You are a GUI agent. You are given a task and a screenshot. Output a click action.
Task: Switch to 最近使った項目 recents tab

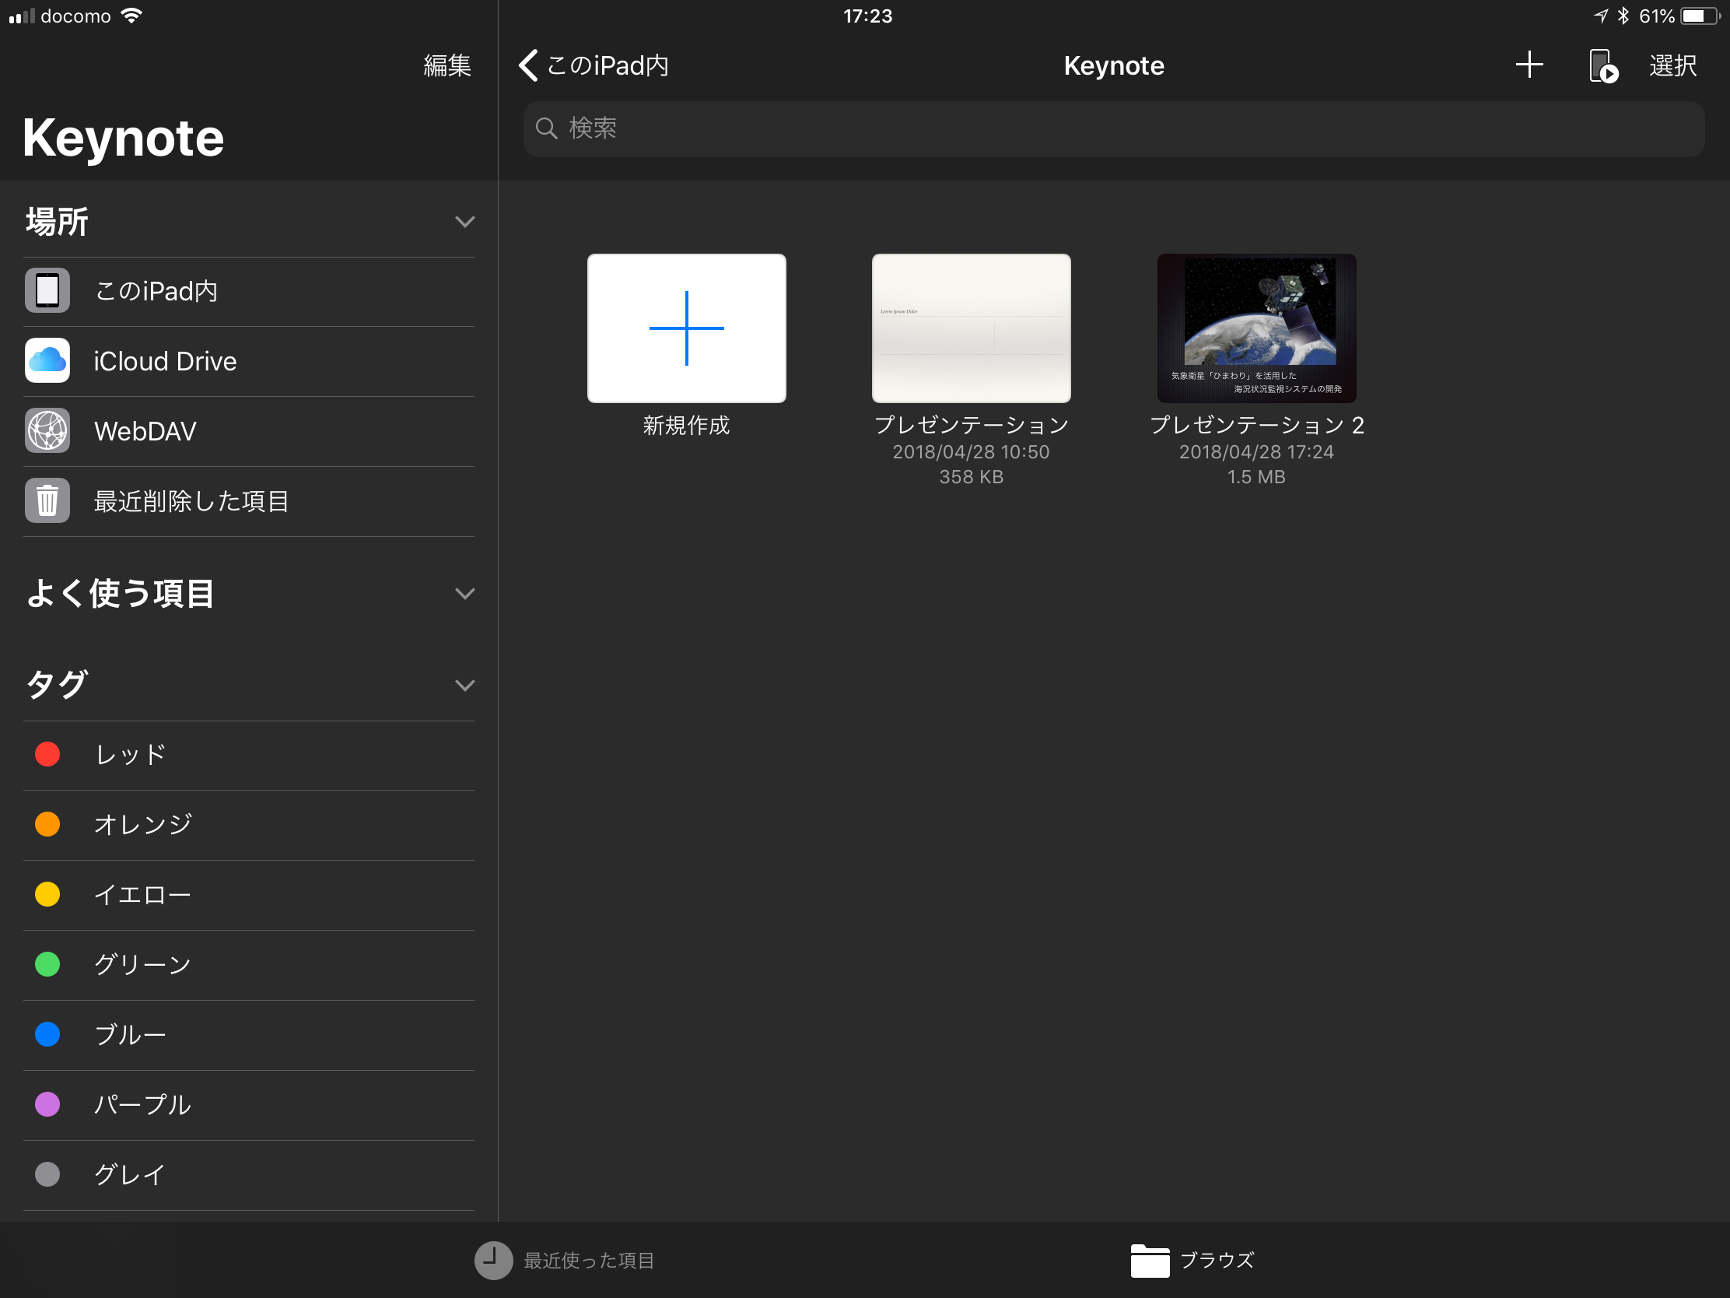[x=565, y=1261]
